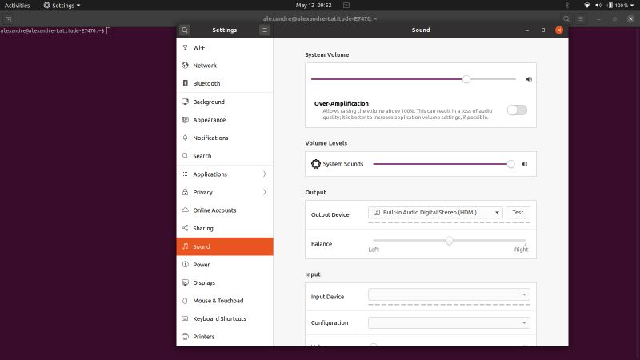Click the Test button for output

pos(518,212)
